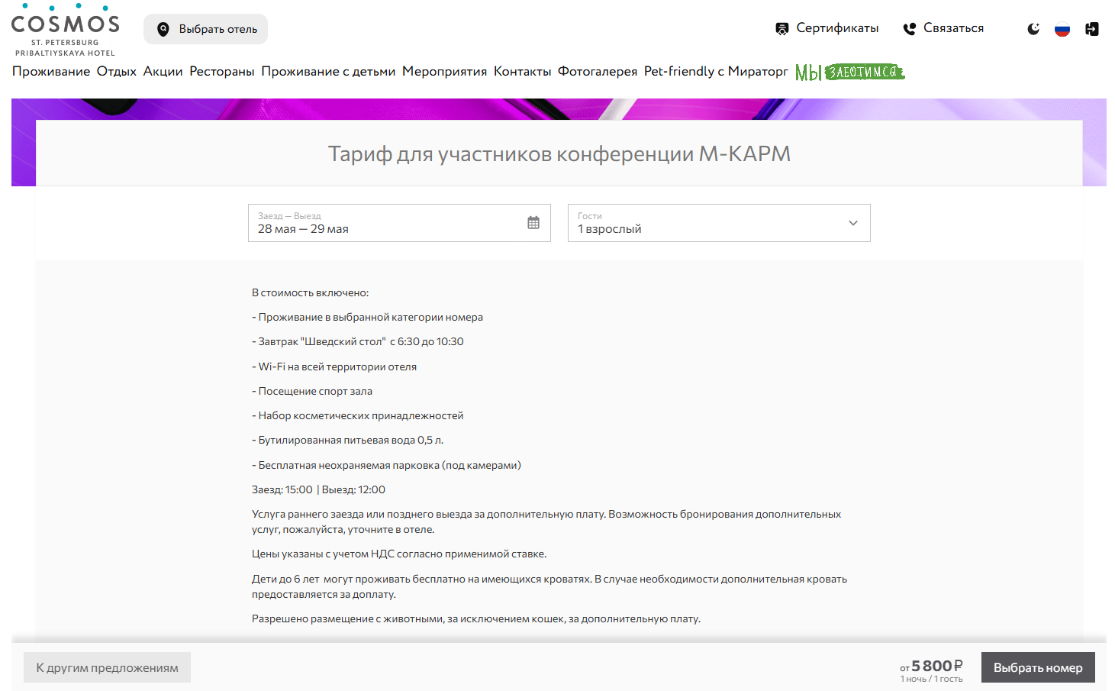
Task: Click the phone icon beside Связаться
Action: tap(909, 29)
